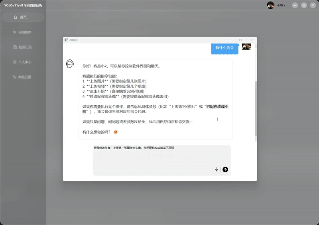Viewport: 319px width, 225px height.
Task: Click the greeting line 你好!我是小k
Action: coord(121,66)
